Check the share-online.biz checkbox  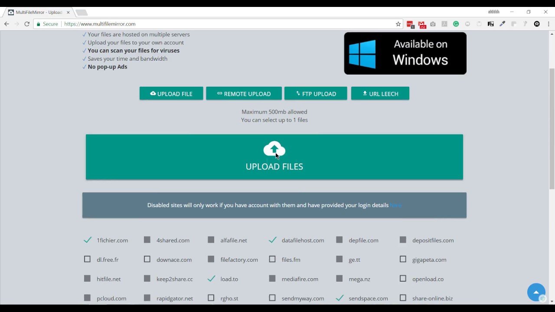coord(403,298)
